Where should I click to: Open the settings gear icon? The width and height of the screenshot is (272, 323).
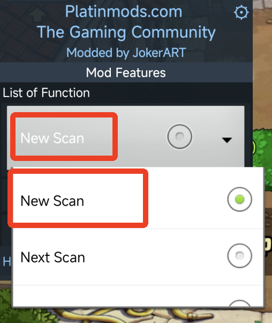pyautogui.click(x=241, y=12)
